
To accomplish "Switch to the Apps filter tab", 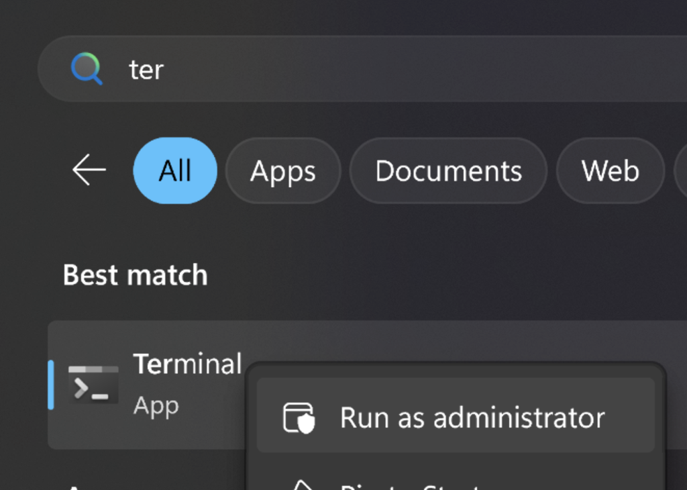I will (283, 170).
